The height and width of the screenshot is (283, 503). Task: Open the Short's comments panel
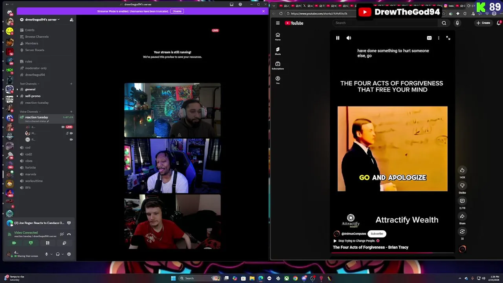462,201
